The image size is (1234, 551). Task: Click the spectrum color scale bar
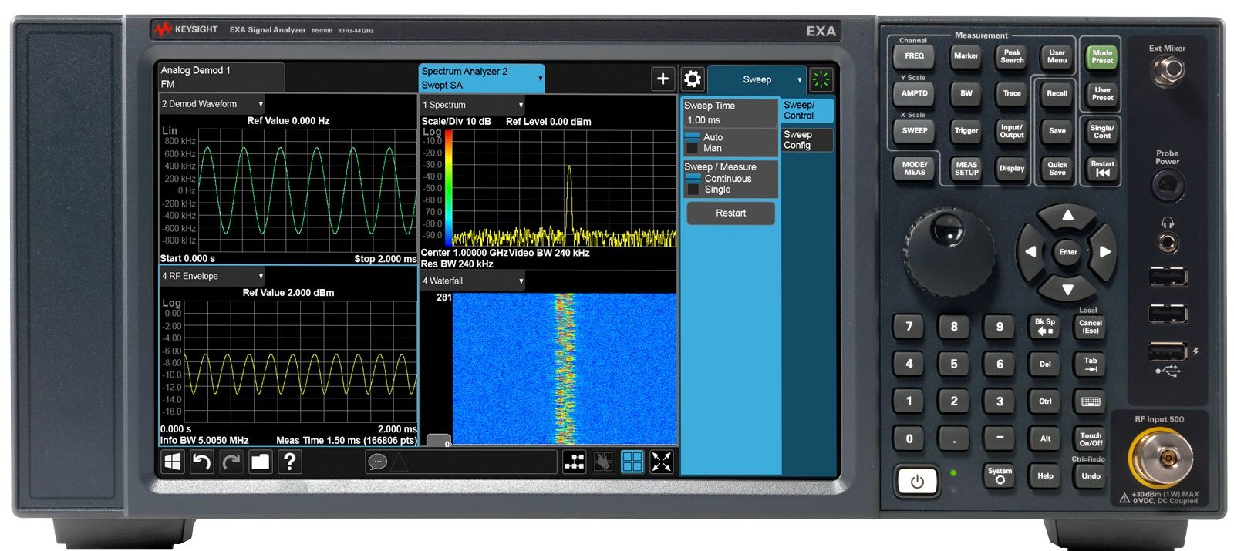coord(448,187)
